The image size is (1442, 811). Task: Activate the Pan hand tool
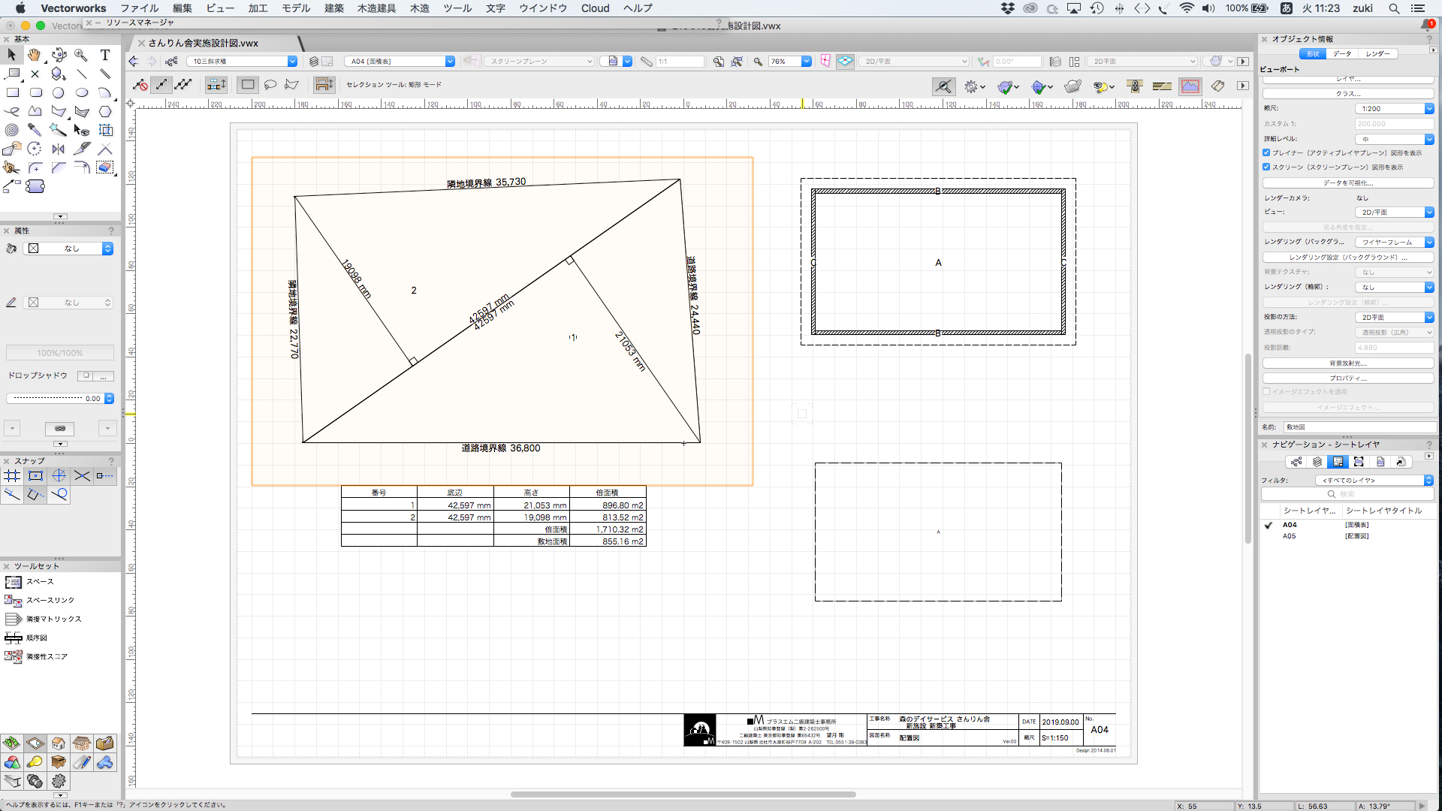35,55
